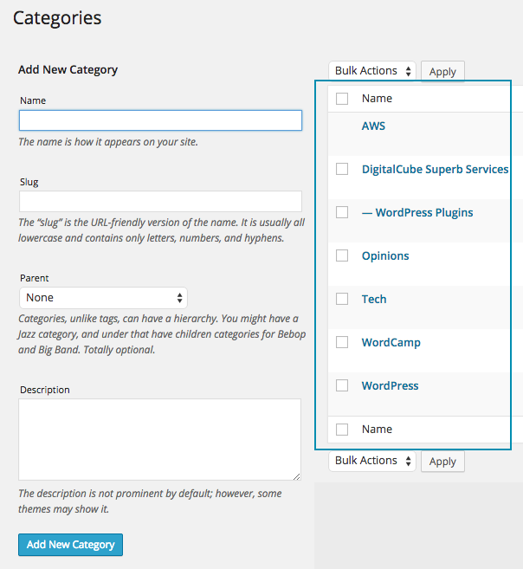Image resolution: width=523 pixels, height=569 pixels.
Task: Open the AWS category link
Action: click(x=373, y=126)
